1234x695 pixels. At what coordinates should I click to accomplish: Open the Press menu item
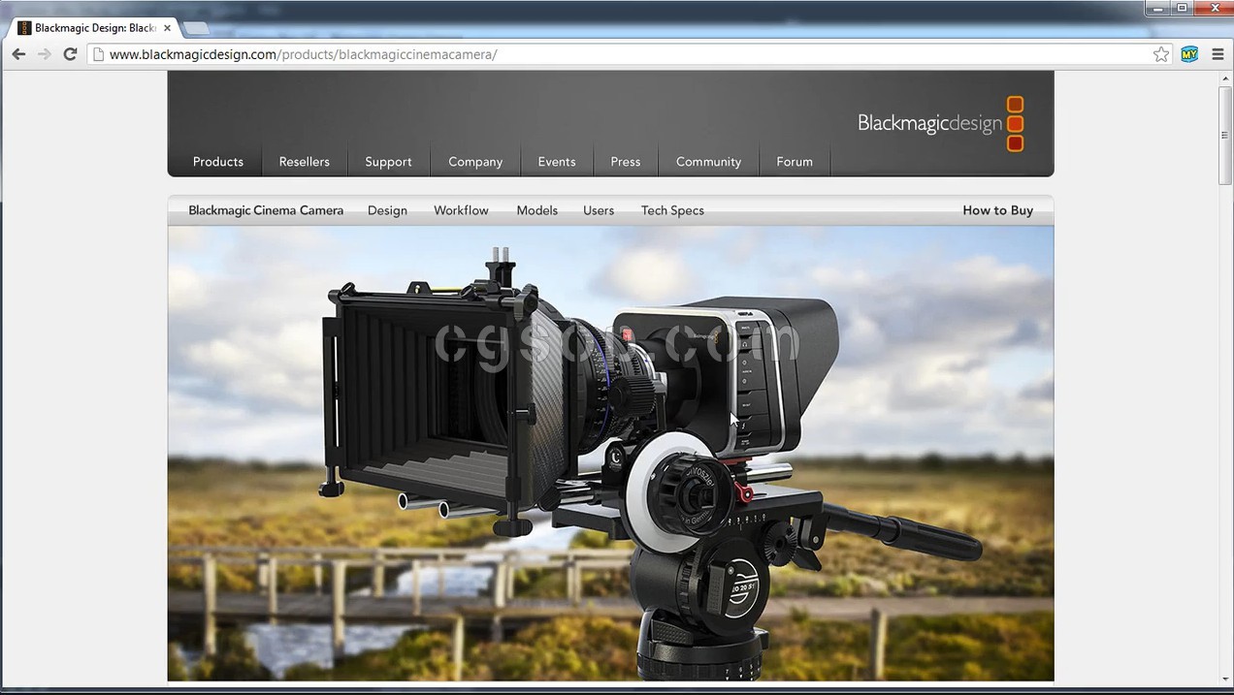[626, 162]
